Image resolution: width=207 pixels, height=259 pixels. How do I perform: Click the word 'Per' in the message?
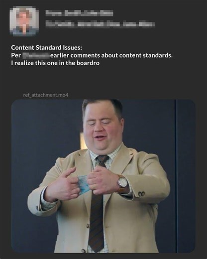[x=16, y=55]
